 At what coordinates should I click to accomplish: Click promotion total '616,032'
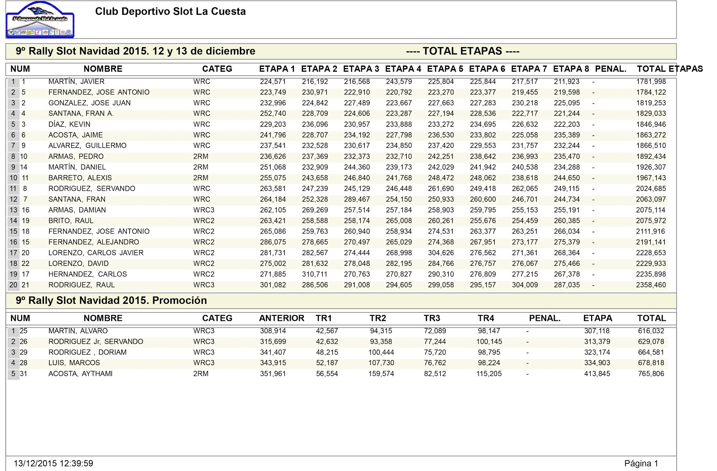point(651,331)
